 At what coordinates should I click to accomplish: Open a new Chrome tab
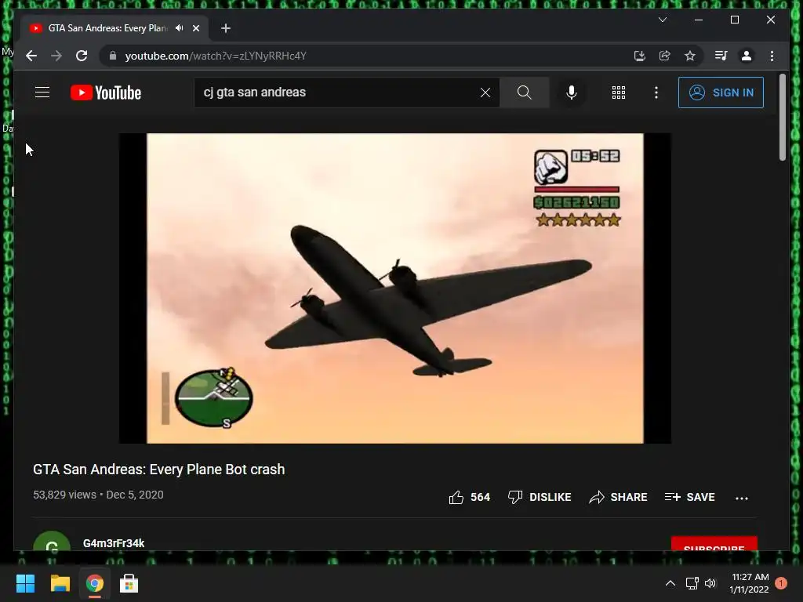pos(226,28)
